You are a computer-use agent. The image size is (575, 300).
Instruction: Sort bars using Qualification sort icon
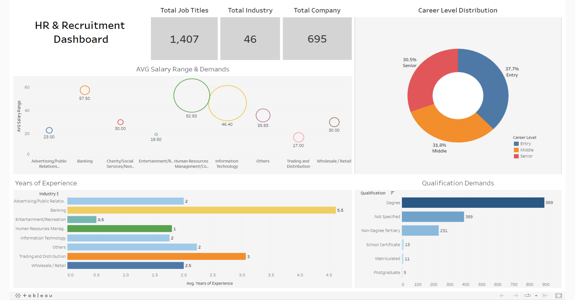pyautogui.click(x=393, y=193)
